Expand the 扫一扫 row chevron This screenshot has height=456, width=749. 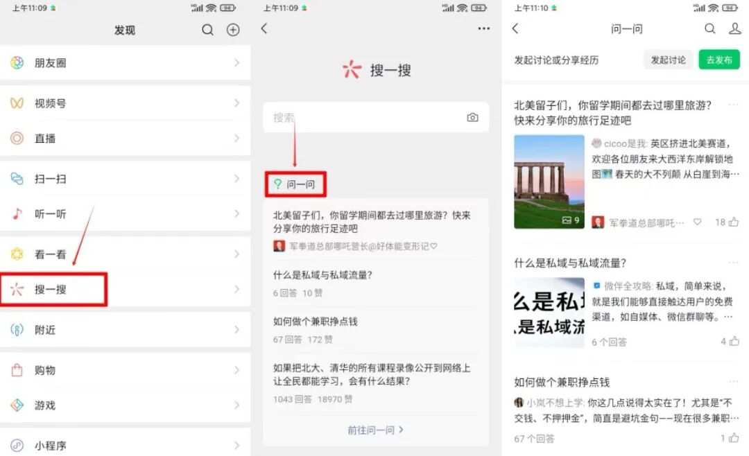coord(237,179)
